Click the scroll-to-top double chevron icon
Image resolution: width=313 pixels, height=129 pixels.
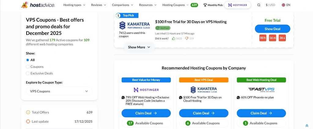point(307,125)
